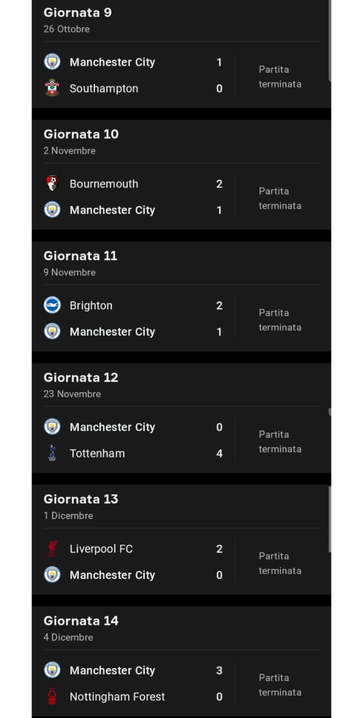This screenshot has width=363, height=718.
Task: Click the Tottenham cockerel crest
Action: coord(53,453)
